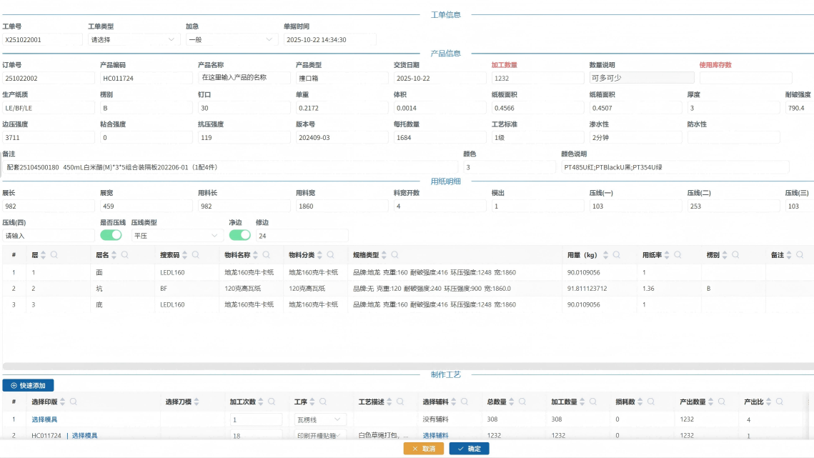Click 选择模具 link in first process row
The width and height of the screenshot is (814, 458).
coord(44,419)
